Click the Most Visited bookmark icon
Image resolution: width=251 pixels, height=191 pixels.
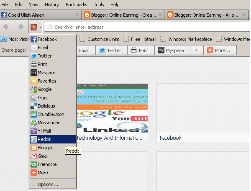click(3, 39)
